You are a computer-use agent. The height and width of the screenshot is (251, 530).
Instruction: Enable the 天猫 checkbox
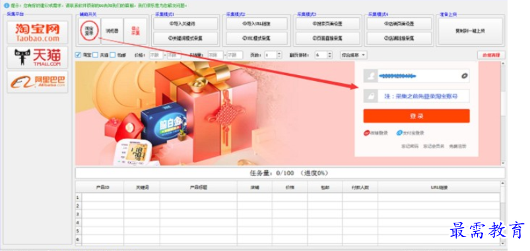(95, 55)
